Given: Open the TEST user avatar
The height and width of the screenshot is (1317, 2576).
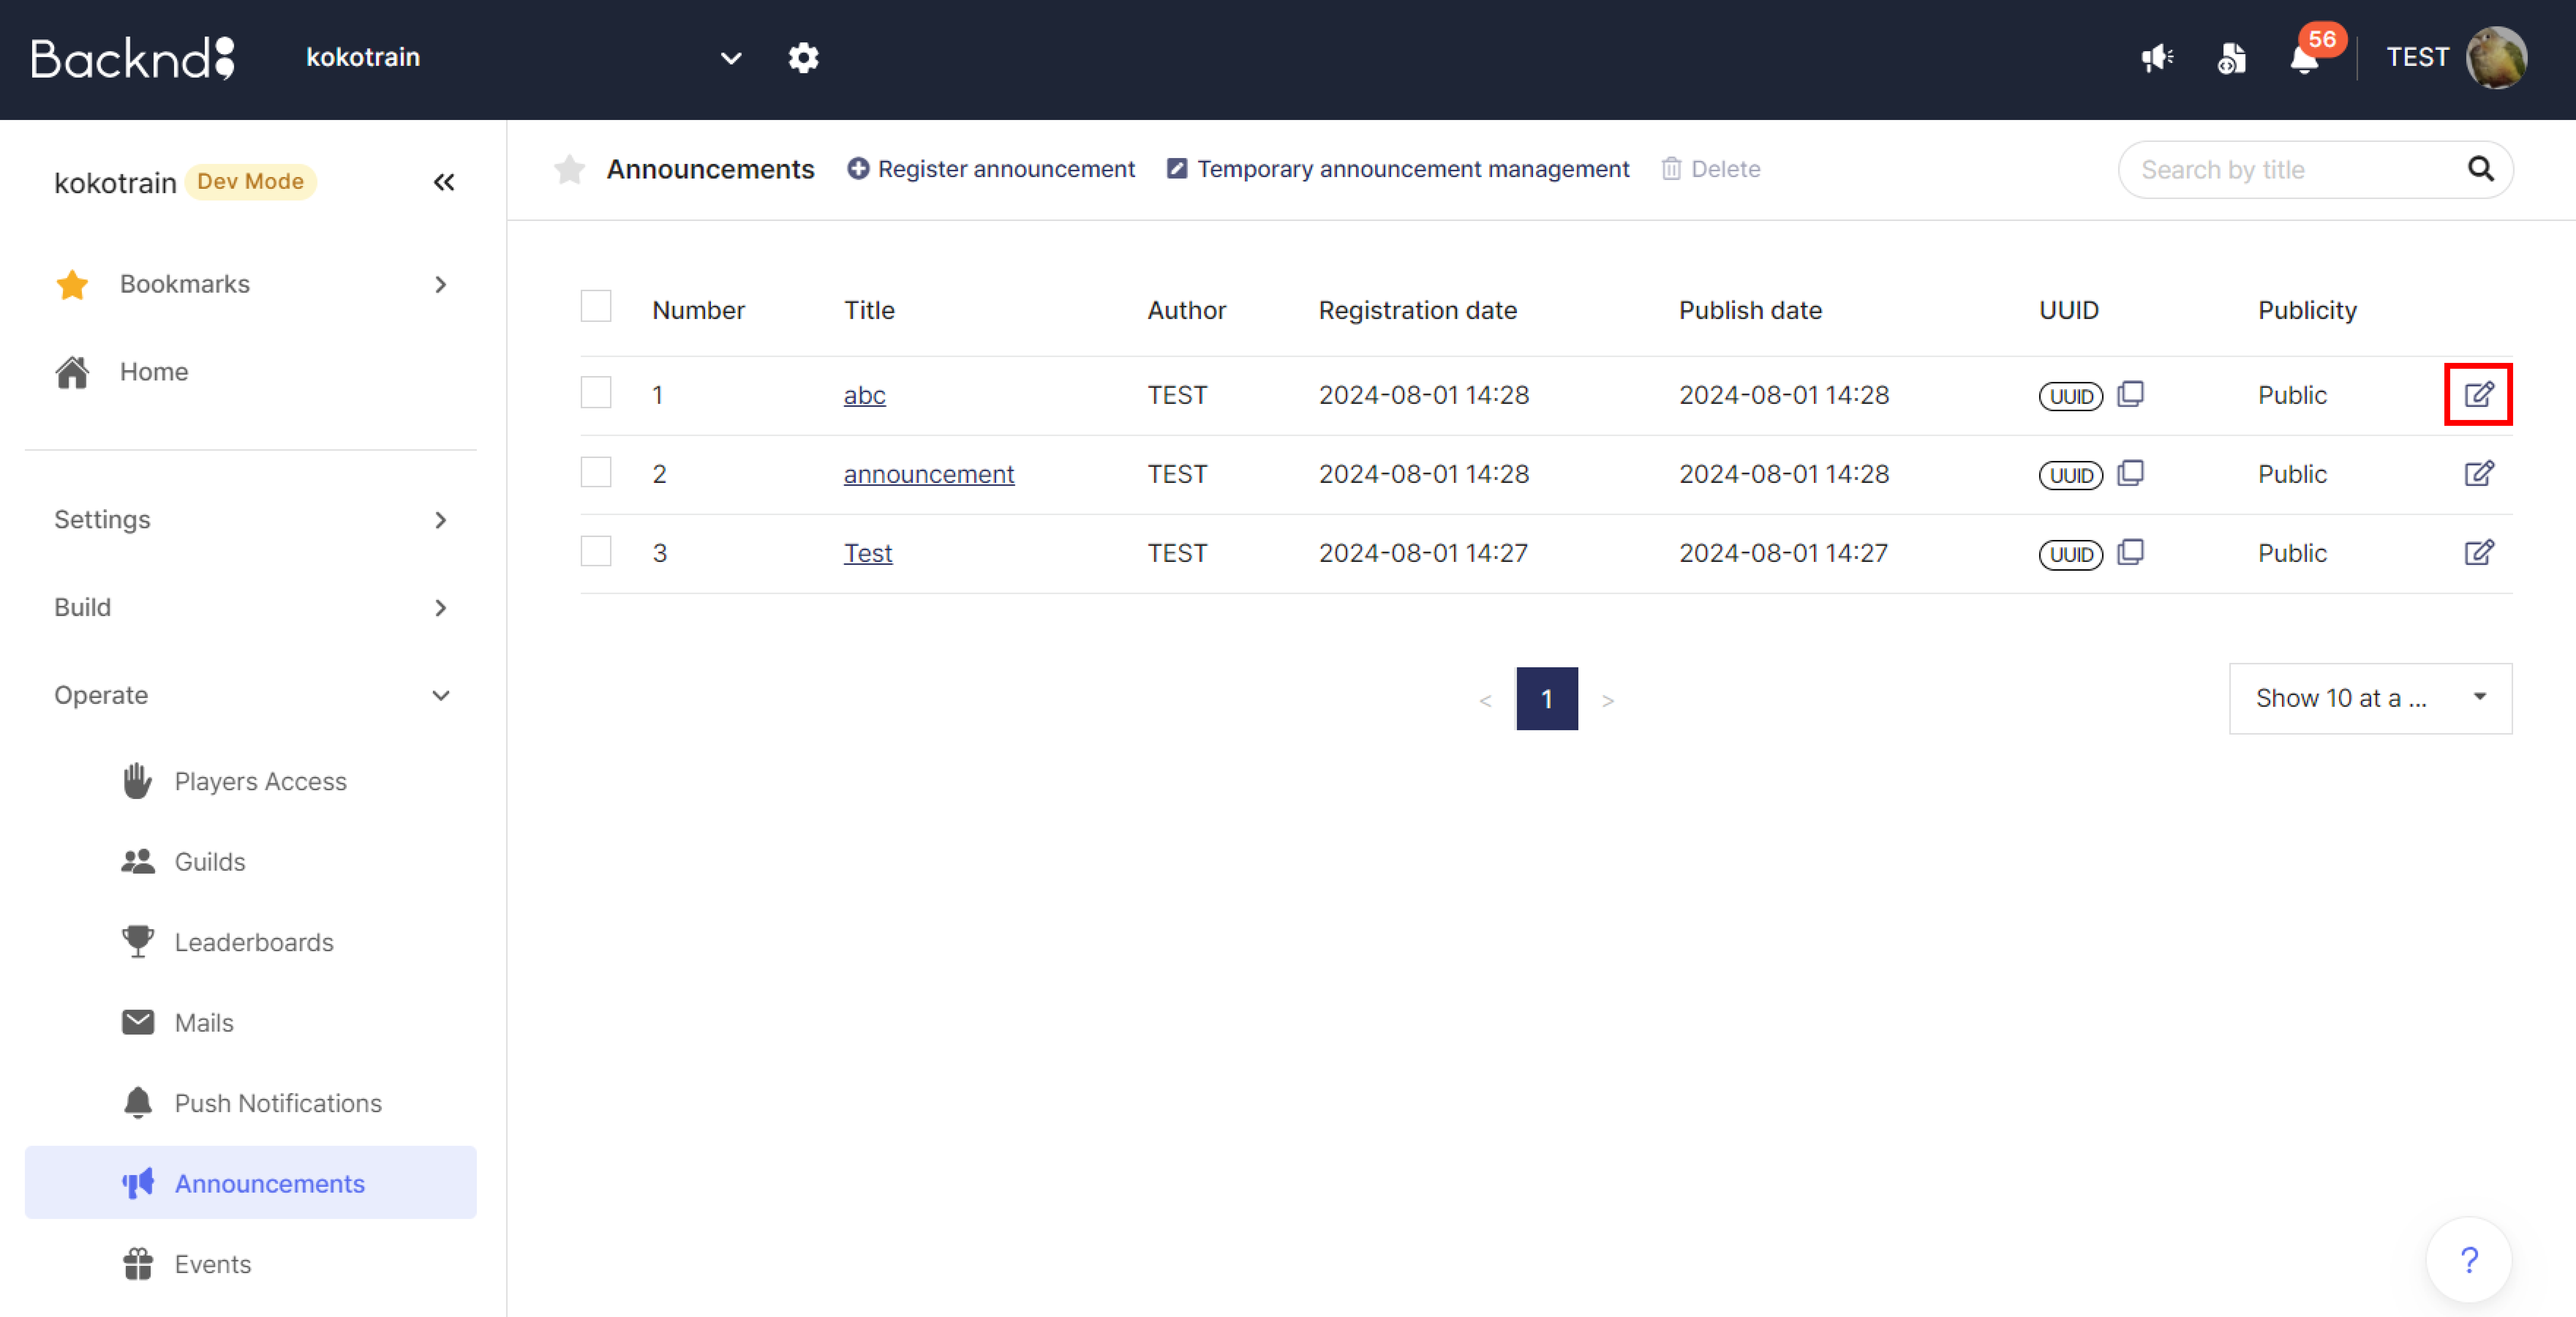Looking at the screenshot, I should point(2496,58).
